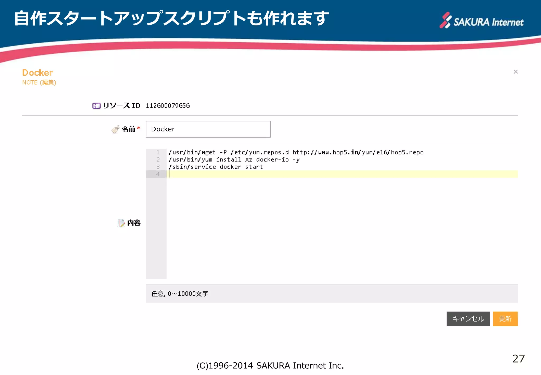The image size is (541, 375).
Task: Click the 名前 label
Action: pos(128,129)
